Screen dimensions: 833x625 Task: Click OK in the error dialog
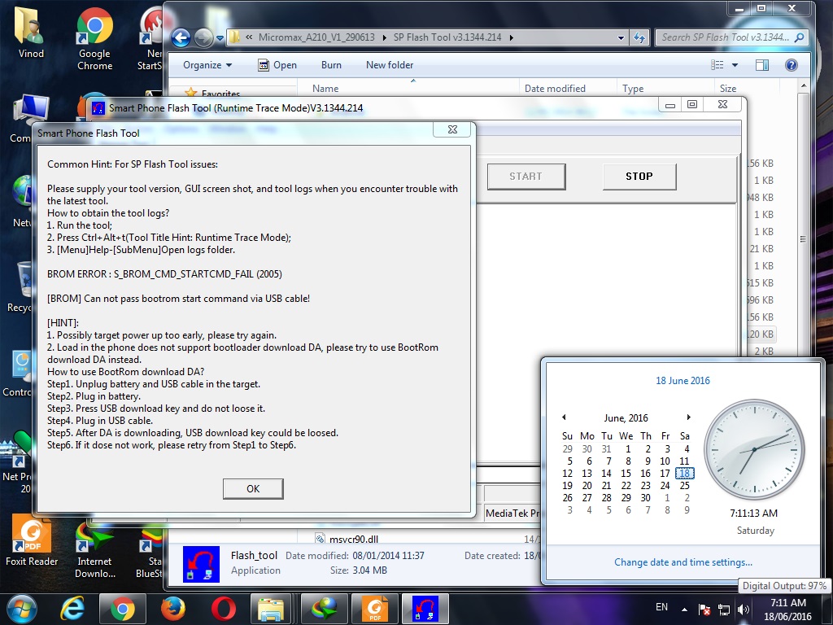tap(253, 488)
